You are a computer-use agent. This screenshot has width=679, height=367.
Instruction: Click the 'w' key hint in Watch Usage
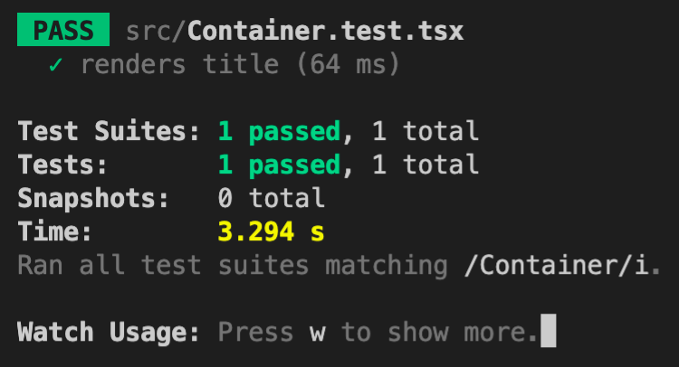click(318, 333)
